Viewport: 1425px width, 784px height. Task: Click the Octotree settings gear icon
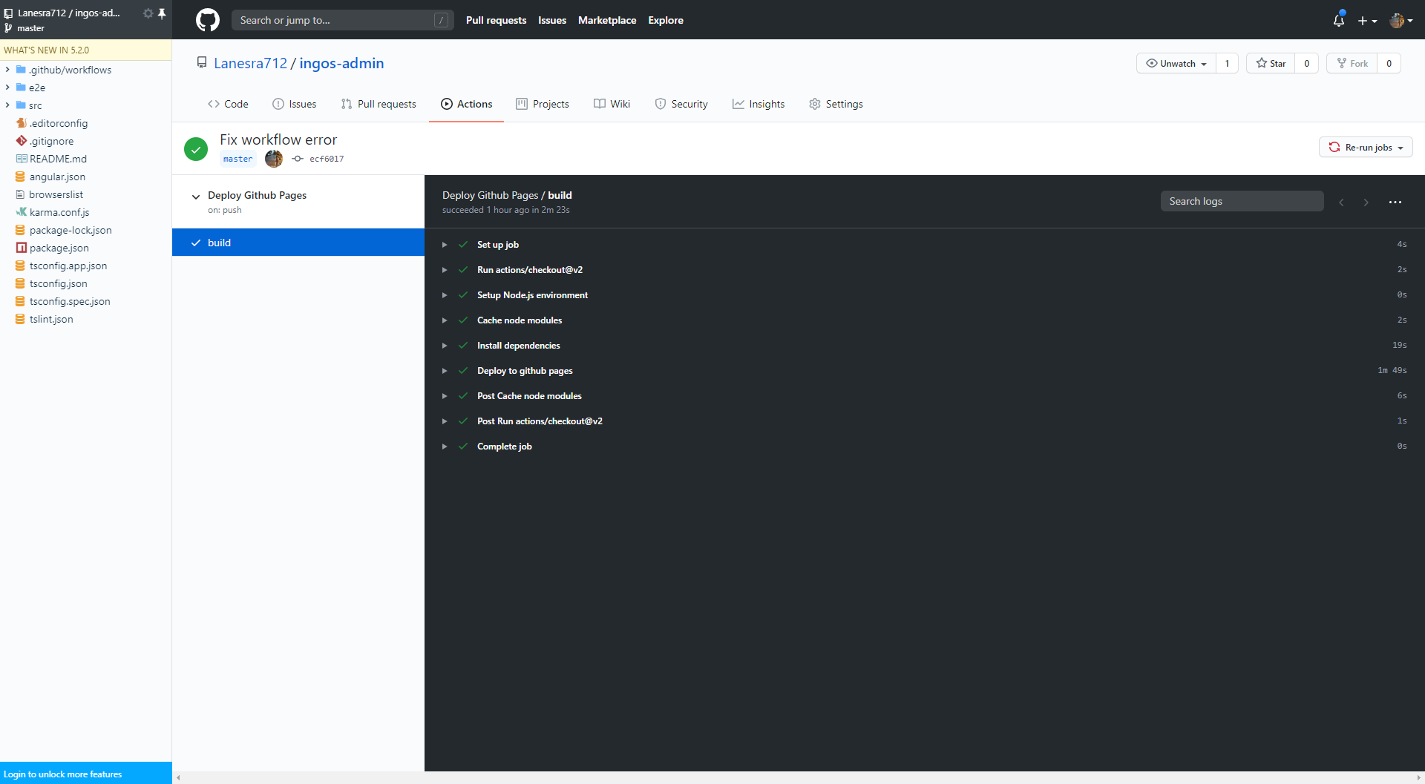click(148, 13)
